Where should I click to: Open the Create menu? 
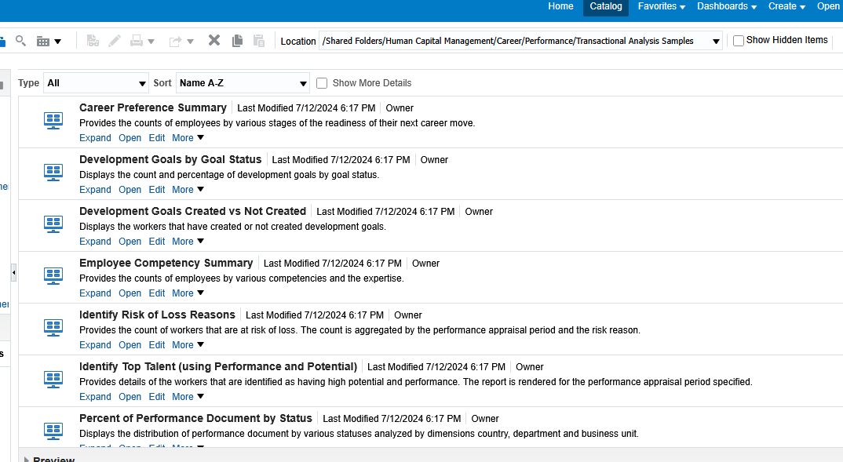point(786,6)
